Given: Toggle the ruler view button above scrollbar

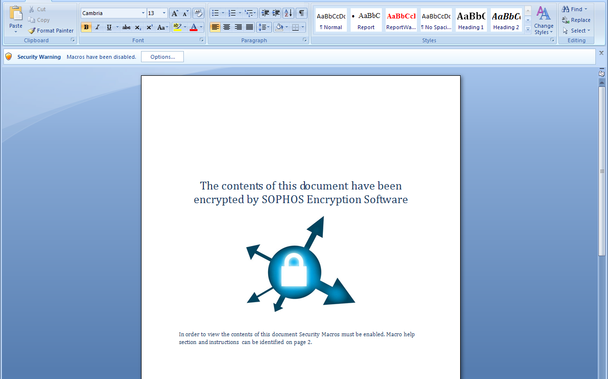Looking at the screenshot, I should [x=602, y=73].
